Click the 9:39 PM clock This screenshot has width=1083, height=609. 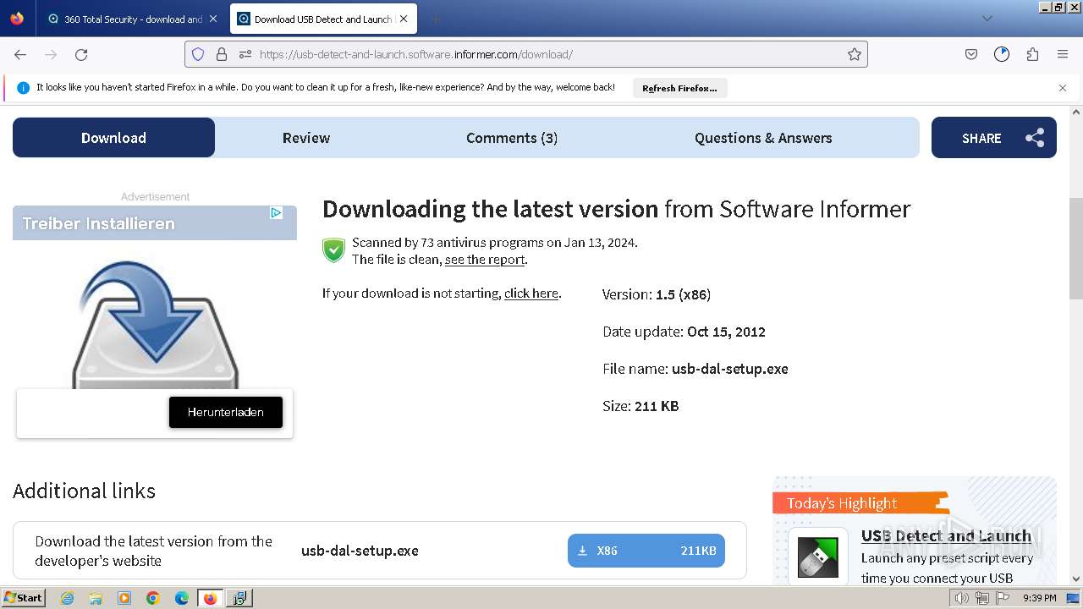[x=1040, y=598]
